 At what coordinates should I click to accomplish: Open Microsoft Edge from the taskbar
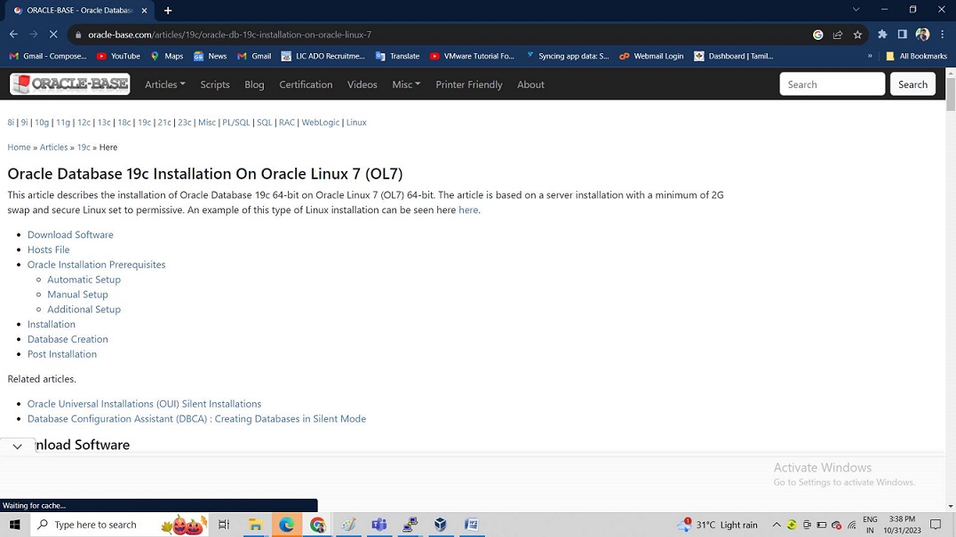[x=286, y=525]
